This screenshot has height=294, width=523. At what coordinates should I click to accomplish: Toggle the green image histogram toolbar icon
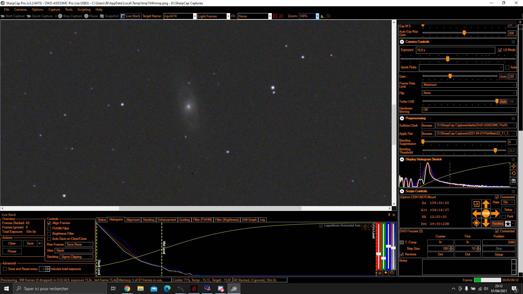click(323, 16)
